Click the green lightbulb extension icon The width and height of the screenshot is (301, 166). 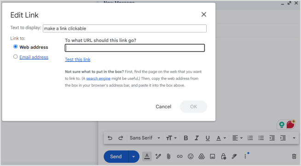(x=282, y=125)
